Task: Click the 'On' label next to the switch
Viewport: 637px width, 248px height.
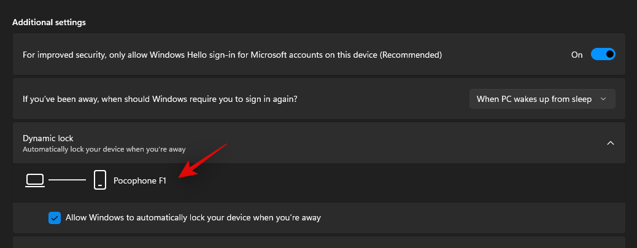Action: point(577,55)
